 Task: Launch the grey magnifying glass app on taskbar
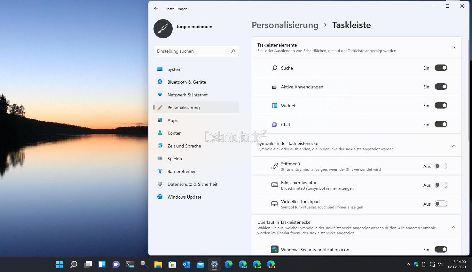pyautogui.click(x=144, y=264)
